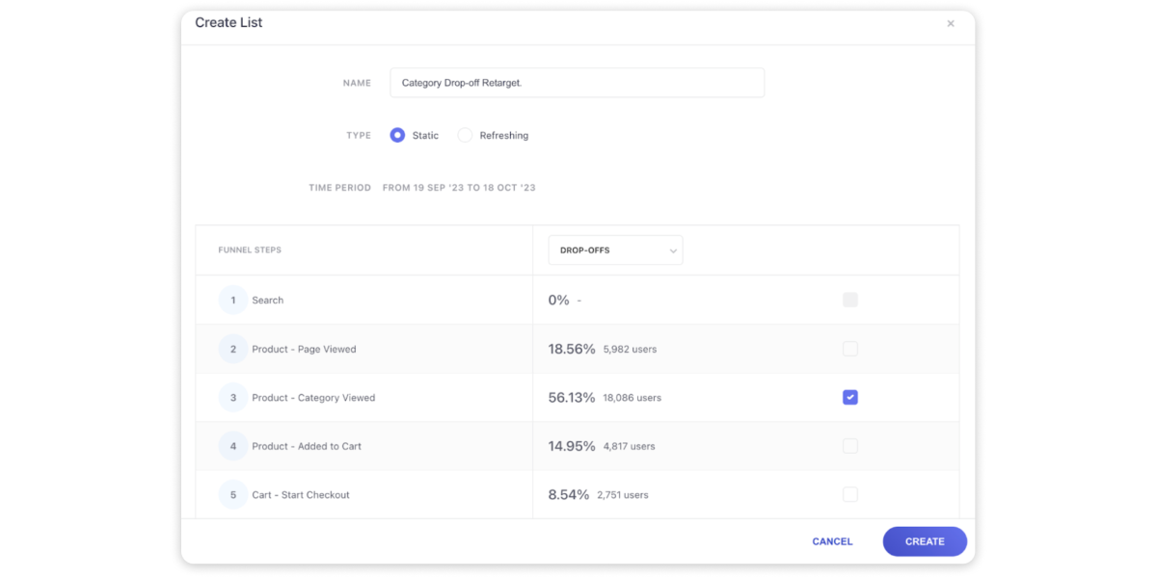Viewport: 1157px width, 578px height.
Task: Click the step 5 number badge
Action: point(232,495)
